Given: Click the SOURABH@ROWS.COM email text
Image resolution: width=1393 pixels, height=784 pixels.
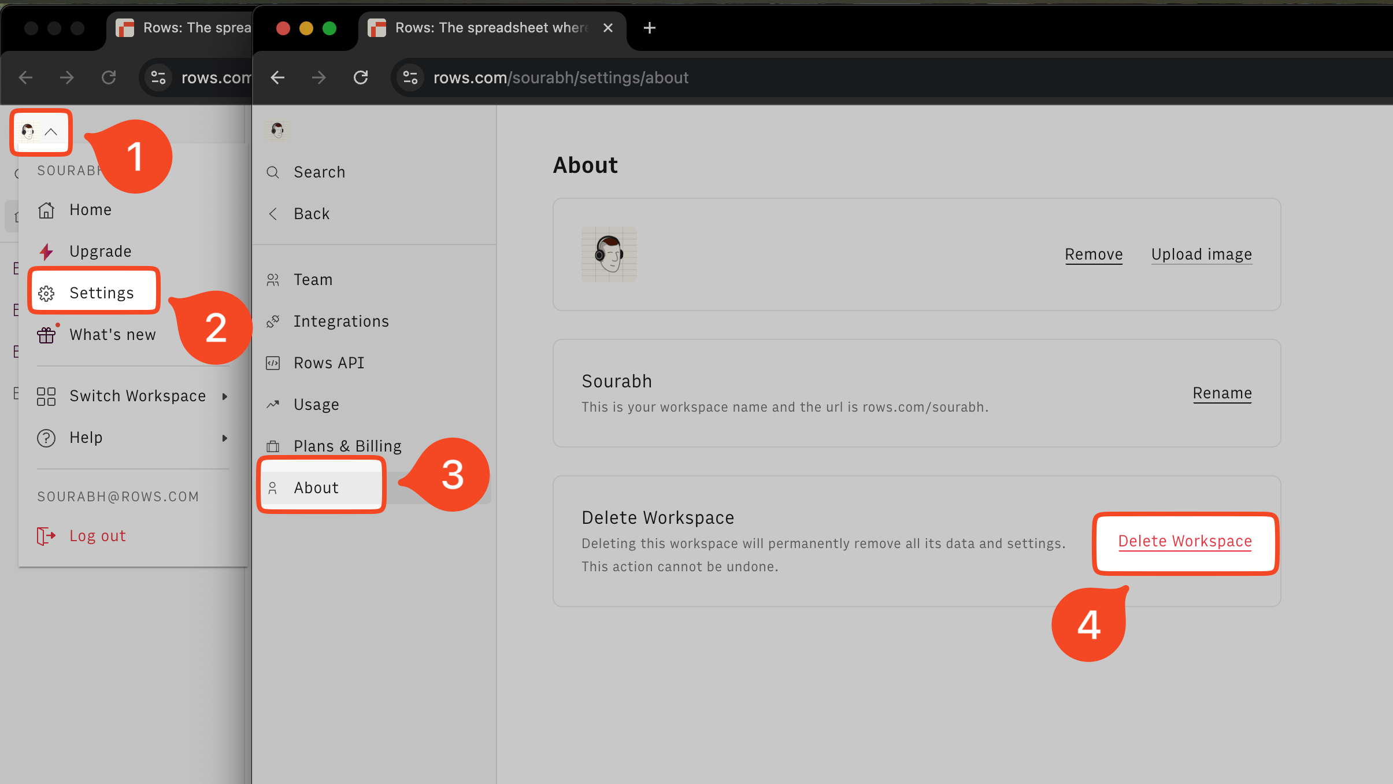Looking at the screenshot, I should (x=118, y=497).
